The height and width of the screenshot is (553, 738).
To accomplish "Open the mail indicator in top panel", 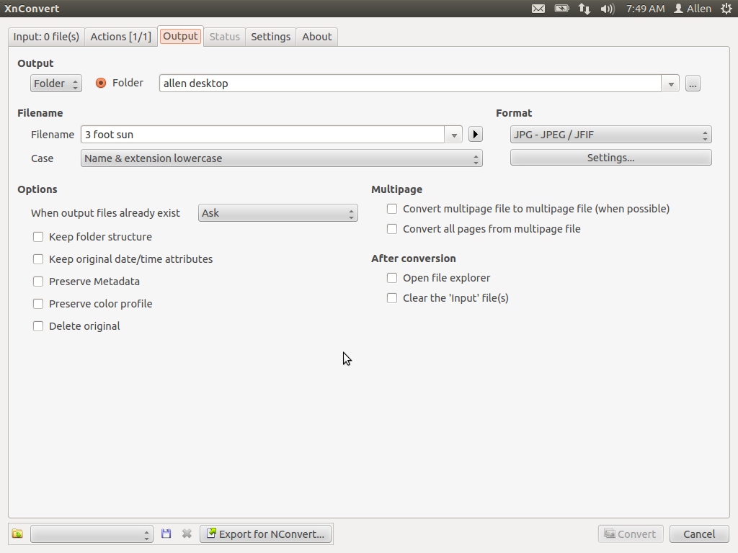I will 538,9.
